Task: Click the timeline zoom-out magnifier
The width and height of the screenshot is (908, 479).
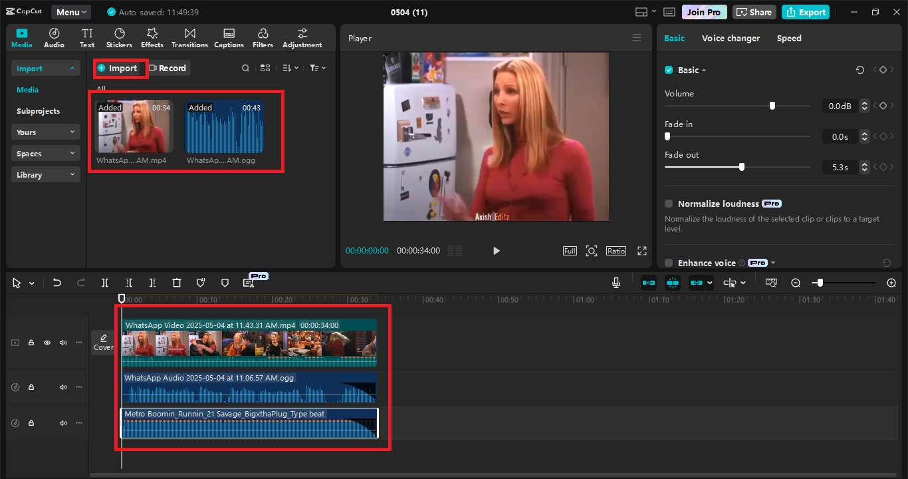Action: [796, 283]
